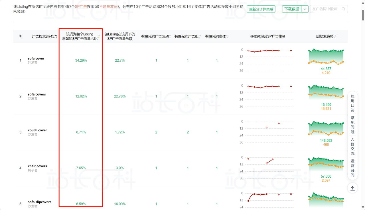
Task: Click the 更新父子体关系 button
Action: (261, 9)
